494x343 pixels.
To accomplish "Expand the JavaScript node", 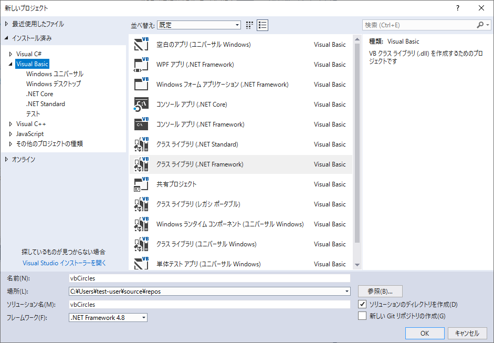I will point(10,134).
